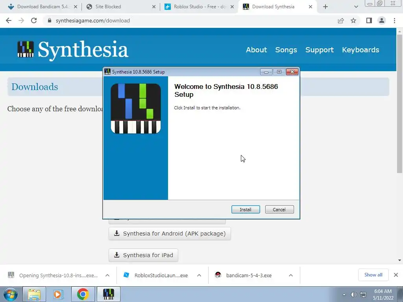Close the Download Synthesia tab
The width and height of the screenshot is (403, 302).
pos(311,7)
